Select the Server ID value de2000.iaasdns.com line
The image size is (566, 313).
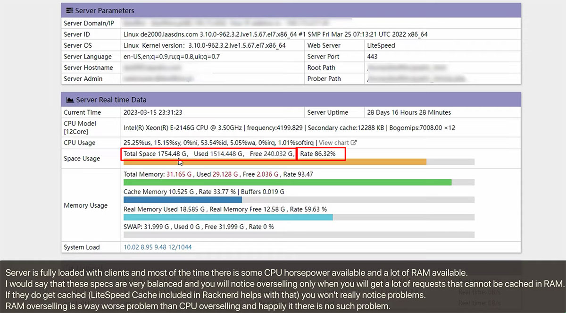click(275, 34)
